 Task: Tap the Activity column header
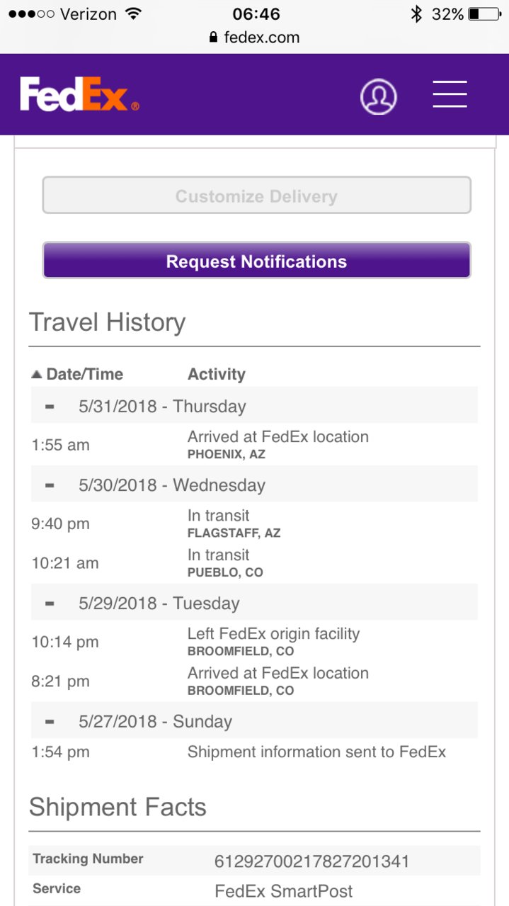tap(217, 374)
